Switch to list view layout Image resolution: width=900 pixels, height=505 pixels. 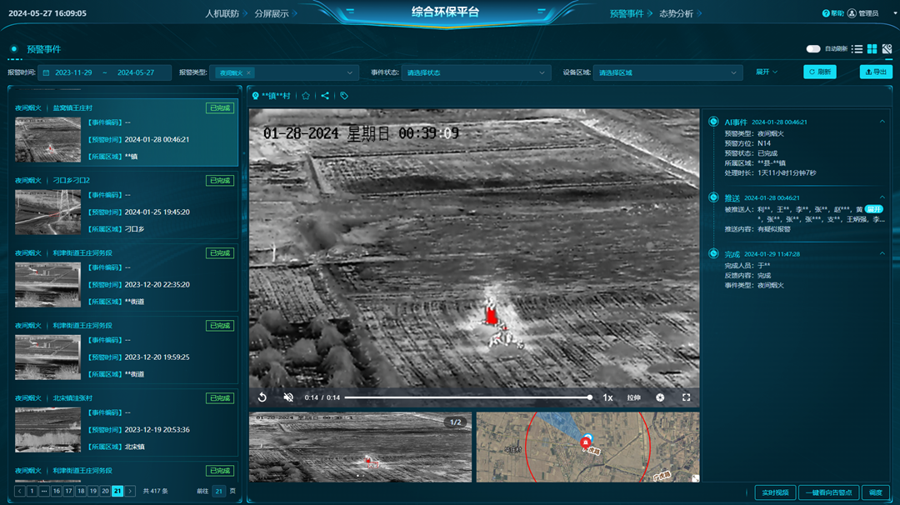click(x=857, y=49)
